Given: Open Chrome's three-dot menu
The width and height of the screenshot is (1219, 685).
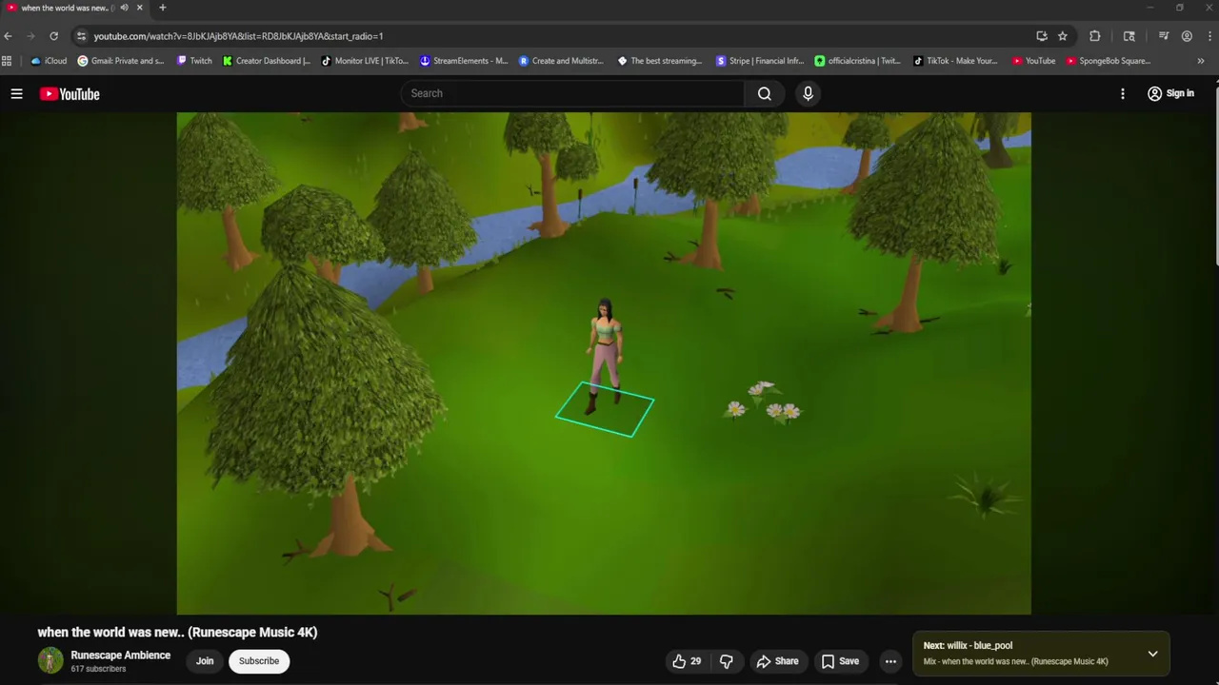Looking at the screenshot, I should [x=1209, y=36].
